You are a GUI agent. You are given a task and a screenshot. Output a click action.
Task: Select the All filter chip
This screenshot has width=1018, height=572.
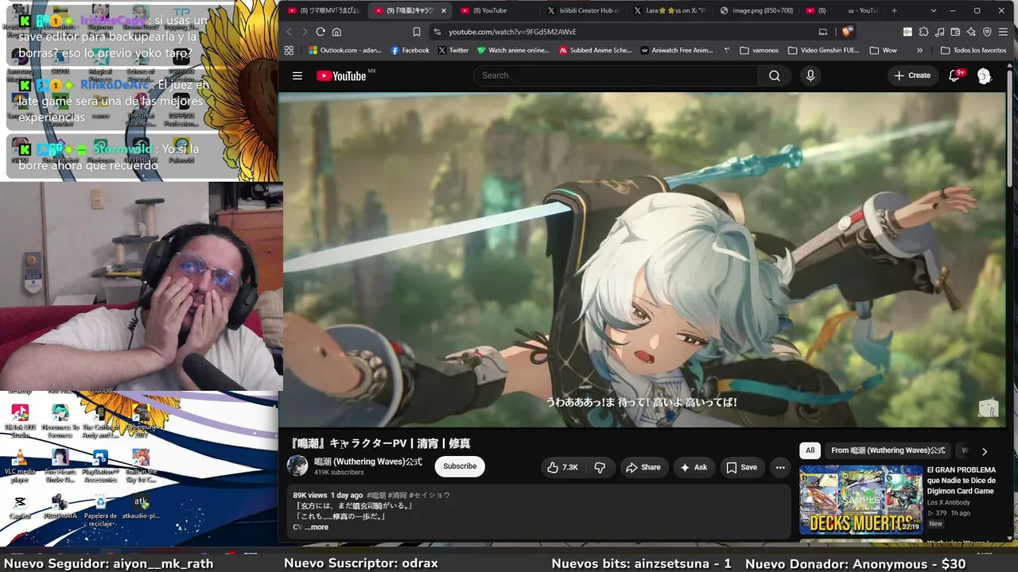810,450
